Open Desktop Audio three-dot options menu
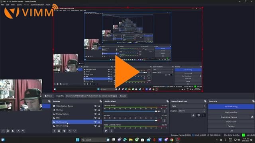The width and height of the screenshot is (255, 143). click(x=164, y=111)
